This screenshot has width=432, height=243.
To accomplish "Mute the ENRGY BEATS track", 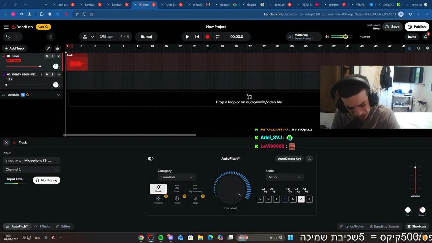I will 47,74.
